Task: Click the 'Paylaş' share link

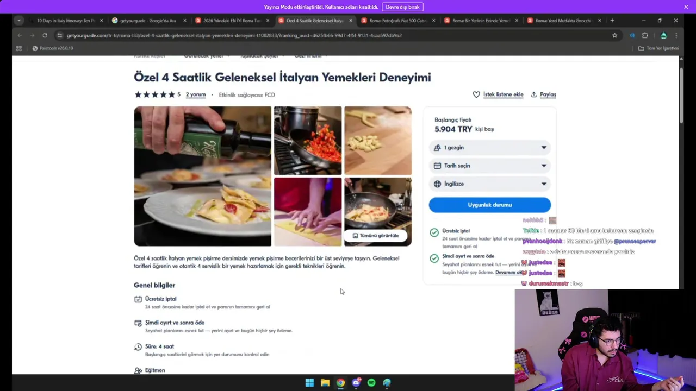Action: click(x=543, y=94)
